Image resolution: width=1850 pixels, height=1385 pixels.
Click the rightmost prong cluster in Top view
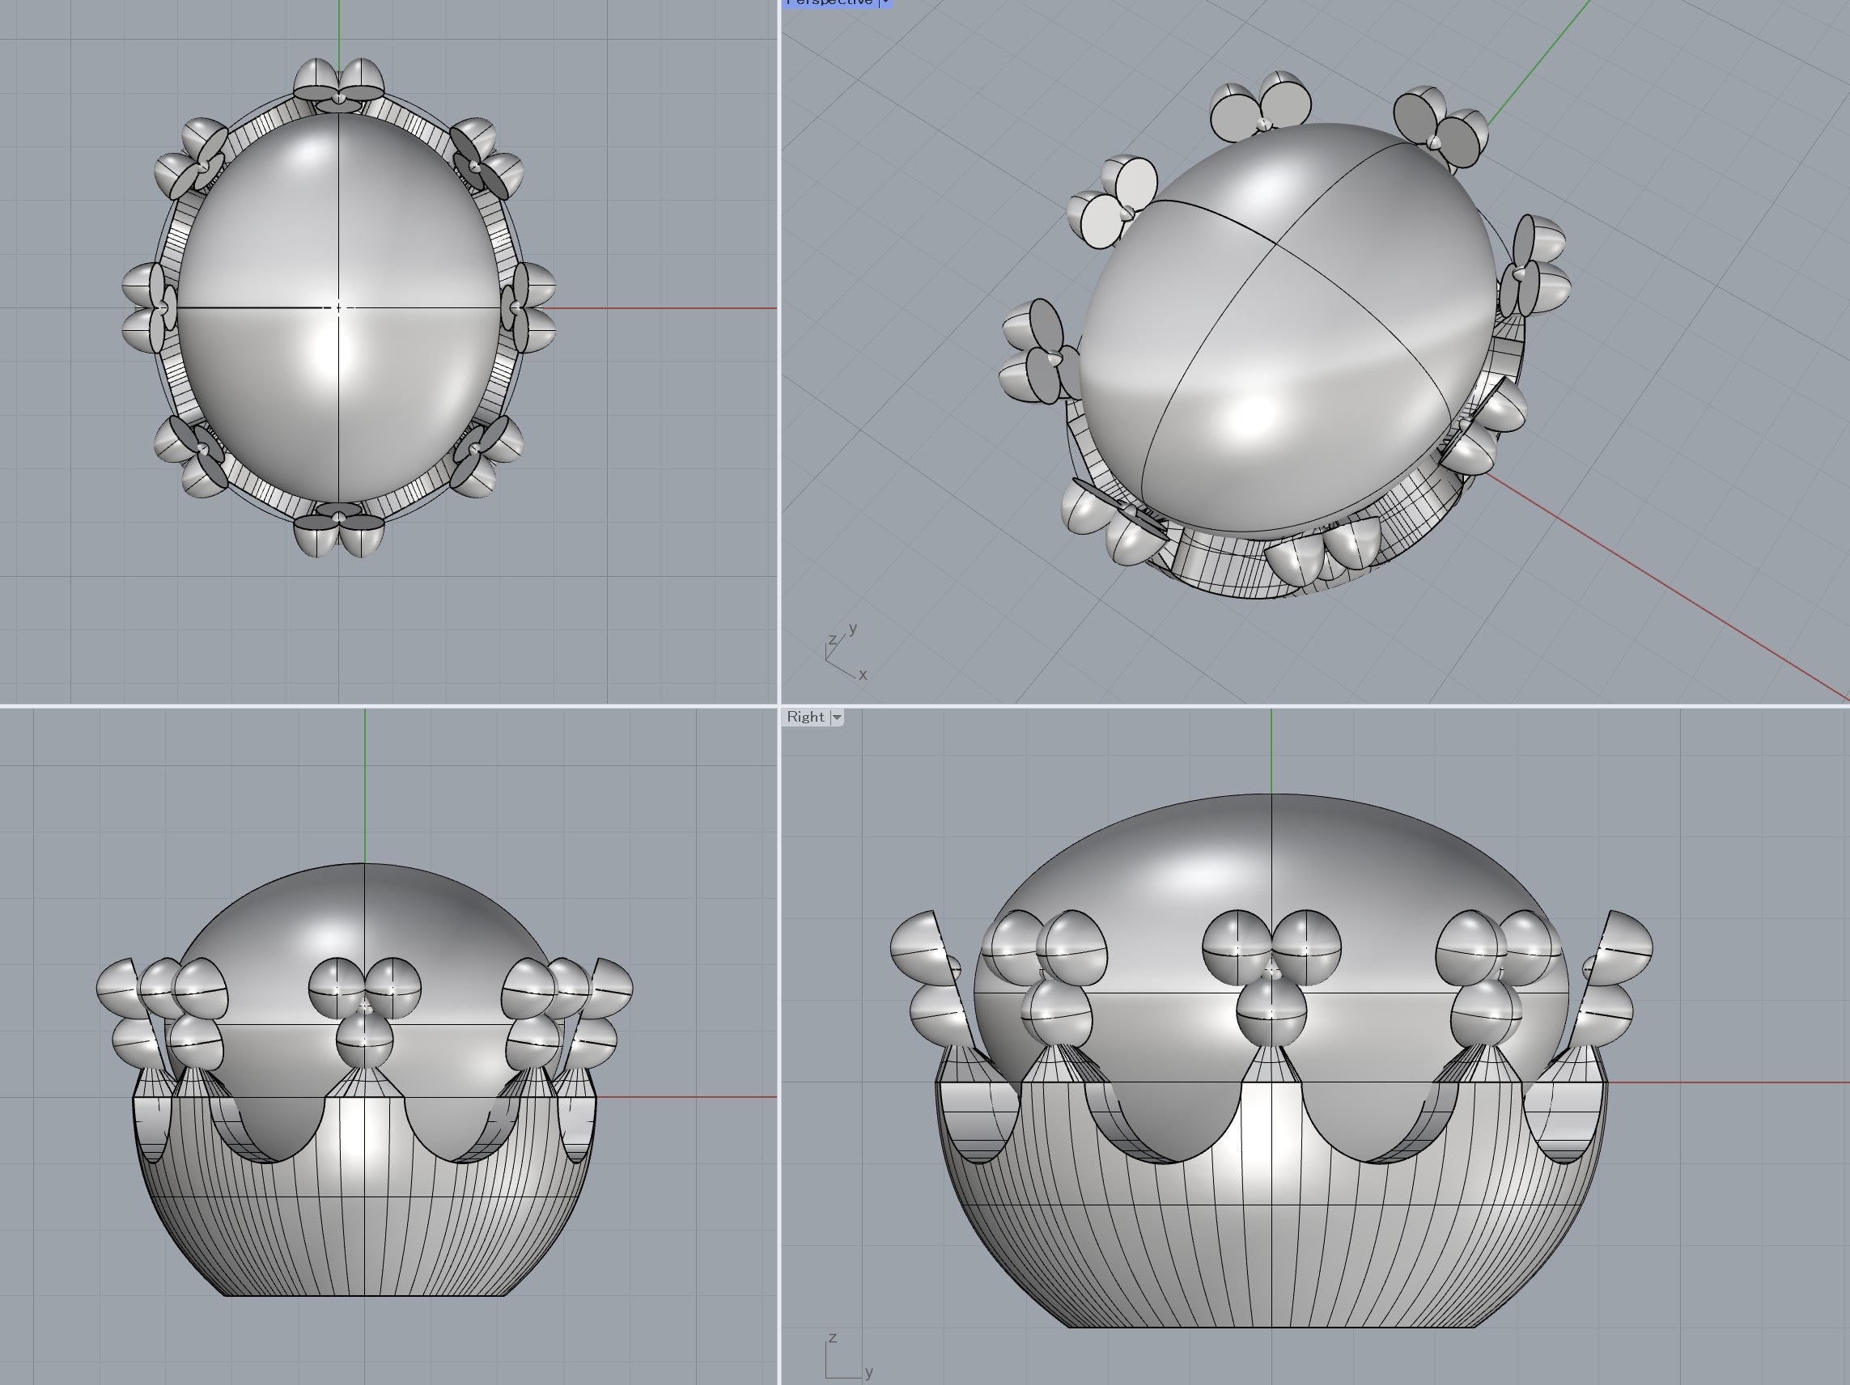point(528,307)
